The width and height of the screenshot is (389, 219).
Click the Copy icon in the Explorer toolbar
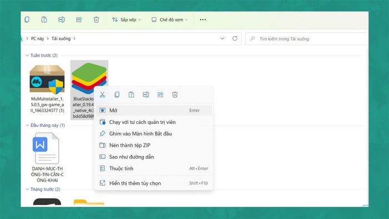click(27, 19)
